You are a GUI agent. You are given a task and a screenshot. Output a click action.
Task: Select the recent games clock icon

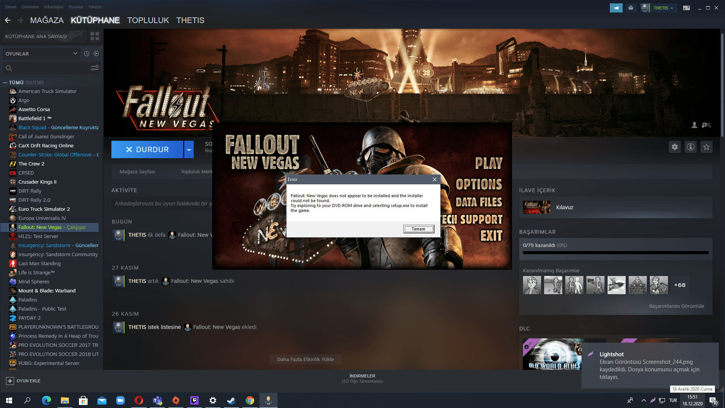pyautogui.click(x=86, y=54)
